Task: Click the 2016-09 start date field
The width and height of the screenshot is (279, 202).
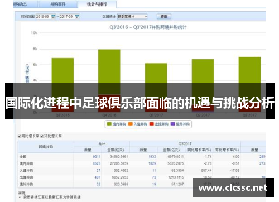Action: (x=44, y=17)
